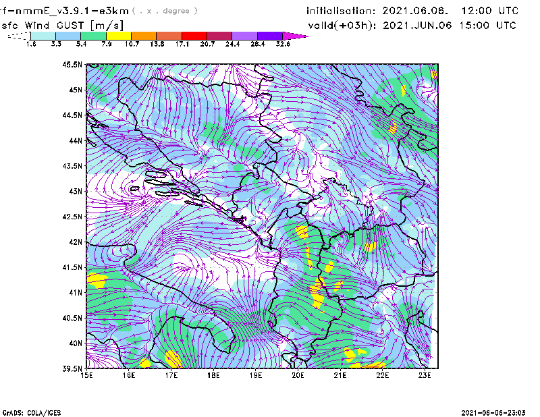The height and width of the screenshot is (417, 540).
Task: Click the dashed white arrow at colorbar start
Action: click(19, 36)
